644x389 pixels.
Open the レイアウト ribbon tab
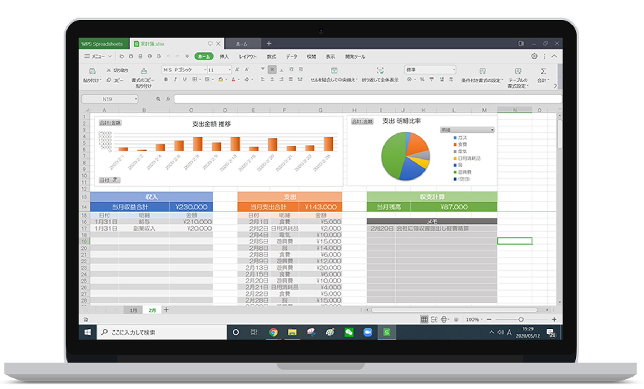(248, 56)
